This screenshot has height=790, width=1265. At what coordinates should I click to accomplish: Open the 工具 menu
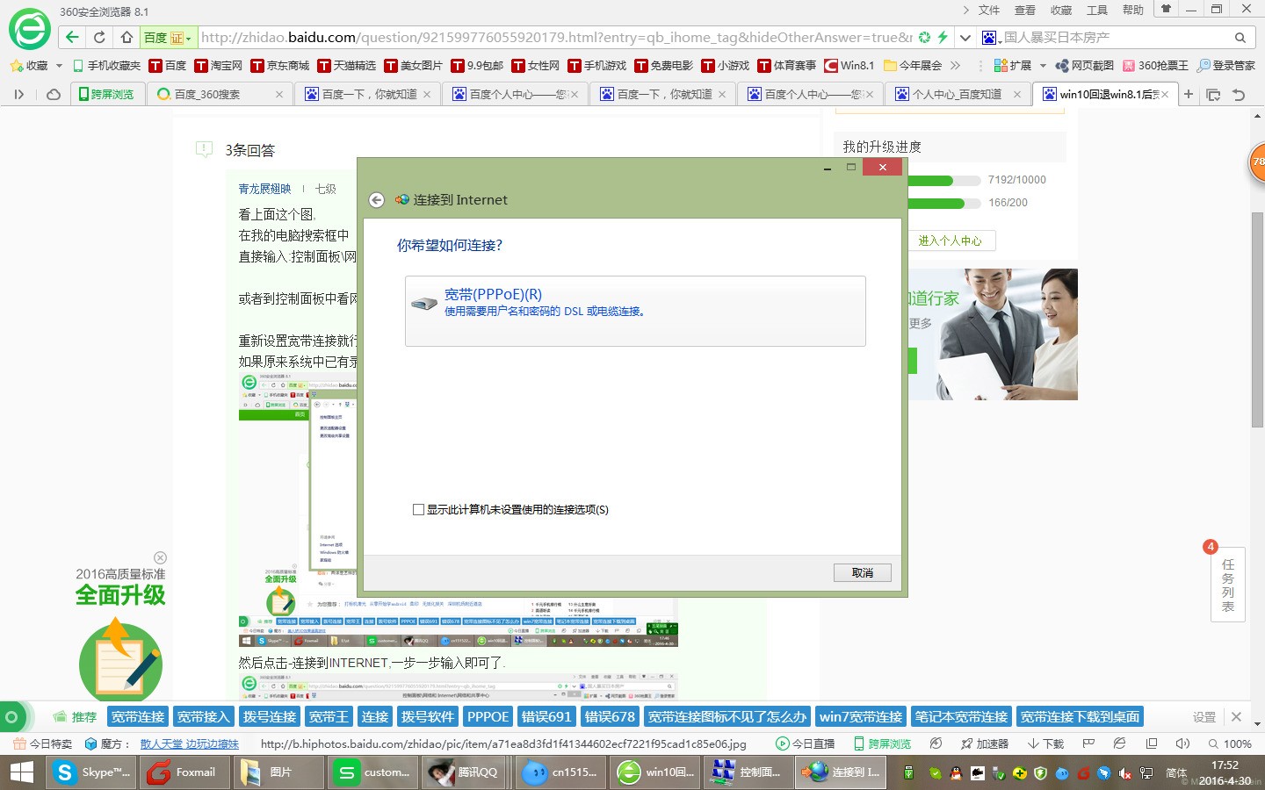pos(1097,11)
